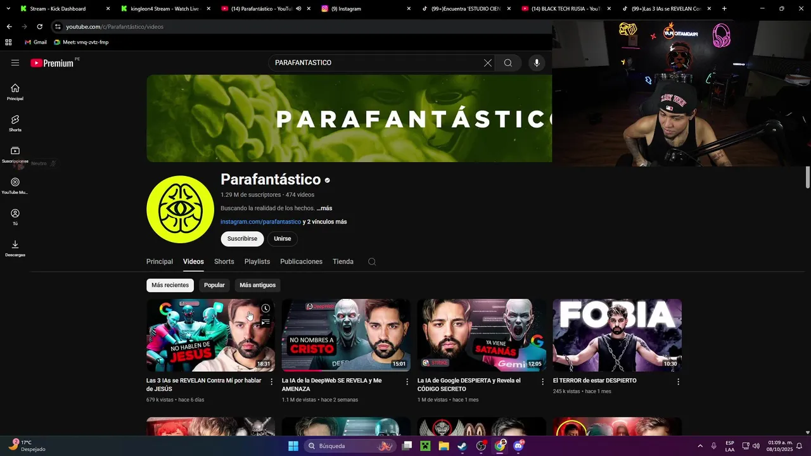
Task: Open a new browser tab
Action: (x=724, y=9)
